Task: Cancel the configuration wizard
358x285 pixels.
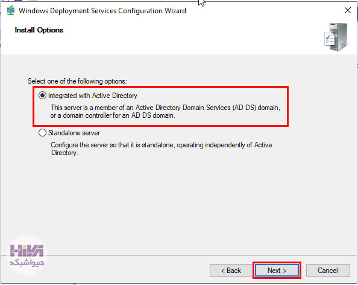Action: [x=328, y=271]
